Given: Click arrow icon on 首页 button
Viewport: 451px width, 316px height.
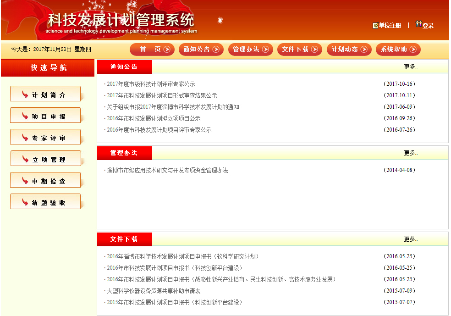Looking at the screenshot, I should pyautogui.click(x=167, y=50).
